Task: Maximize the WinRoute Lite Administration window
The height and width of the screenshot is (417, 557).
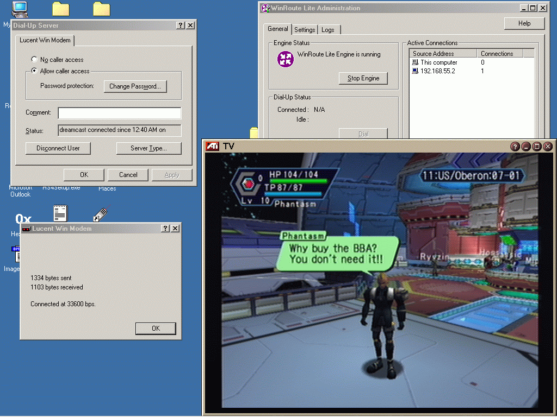Action: click(533, 8)
